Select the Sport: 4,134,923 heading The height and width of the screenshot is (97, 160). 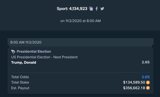tap(72, 9)
